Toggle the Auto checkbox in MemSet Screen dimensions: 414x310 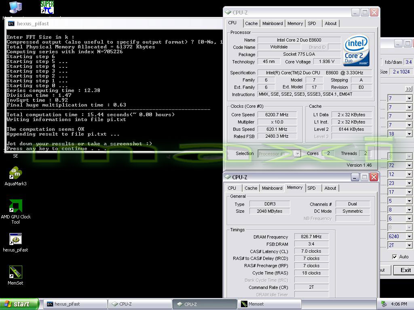pyautogui.click(x=395, y=257)
